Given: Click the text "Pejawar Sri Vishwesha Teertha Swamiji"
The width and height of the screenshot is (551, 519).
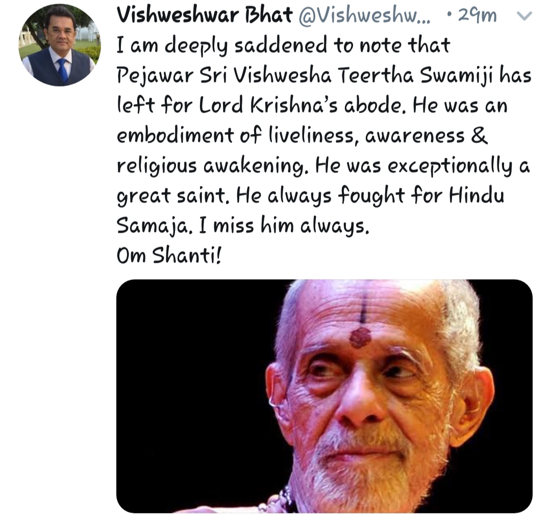Looking at the screenshot, I should (306, 75).
